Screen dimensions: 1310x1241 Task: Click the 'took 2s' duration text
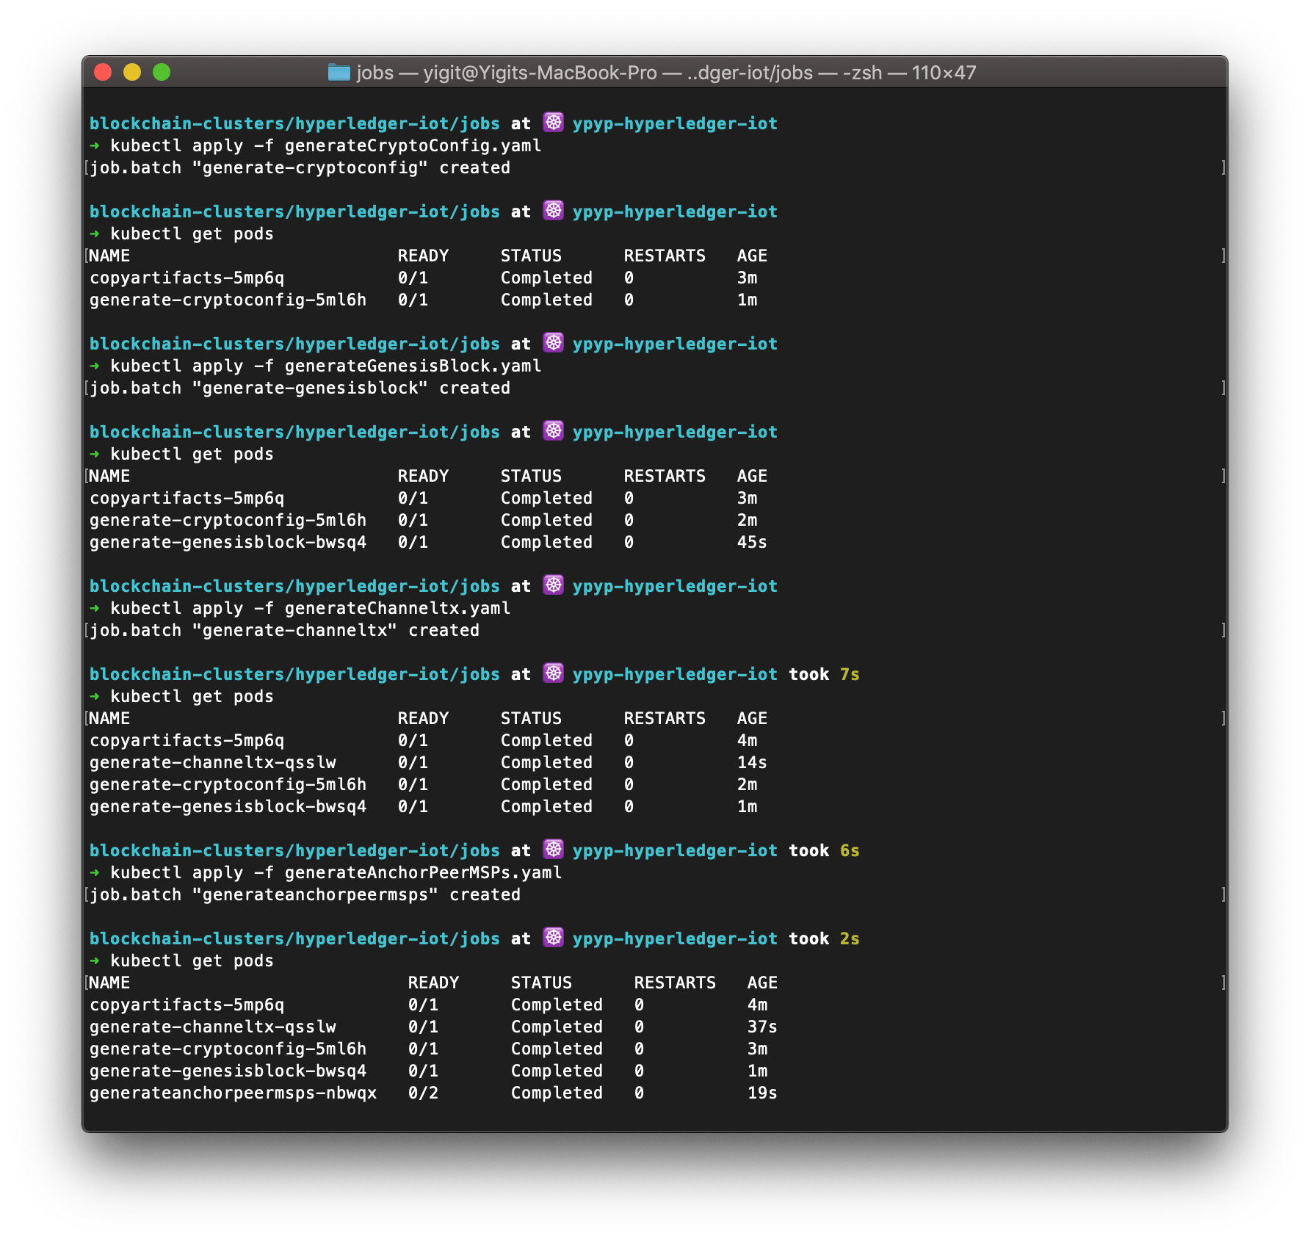[x=824, y=938]
